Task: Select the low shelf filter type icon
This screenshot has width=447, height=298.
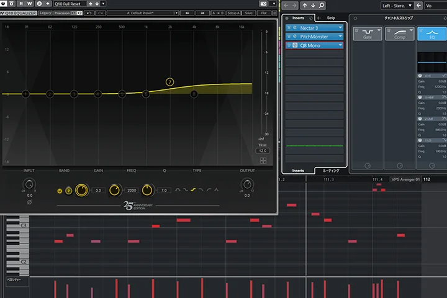Action: [x=185, y=189]
